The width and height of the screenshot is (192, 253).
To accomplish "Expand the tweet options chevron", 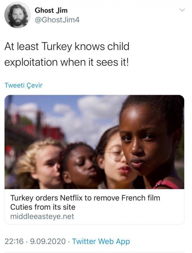I will click(182, 10).
